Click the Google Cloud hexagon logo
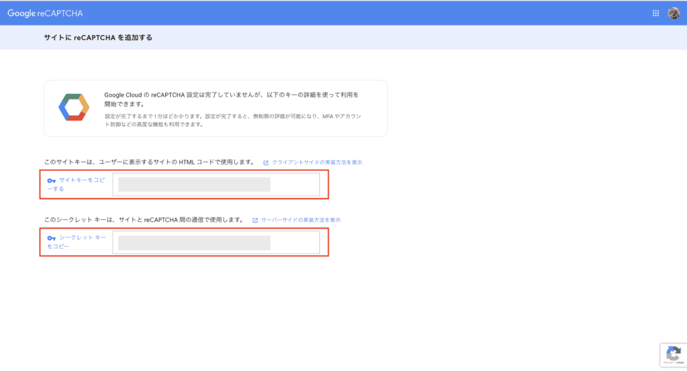This screenshot has height=371, width=687. coord(74,107)
